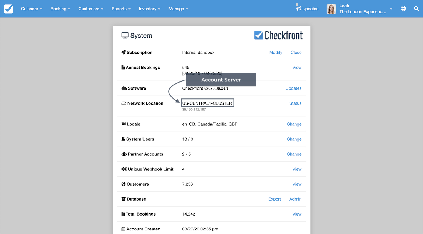This screenshot has height=234, width=423.
Task: Click Leah's profile avatar
Action: (331, 9)
